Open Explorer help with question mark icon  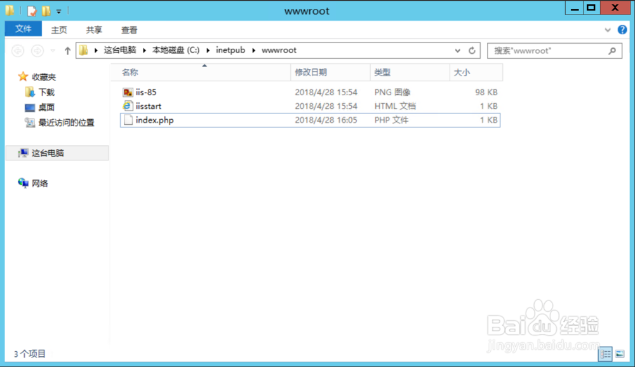point(622,30)
